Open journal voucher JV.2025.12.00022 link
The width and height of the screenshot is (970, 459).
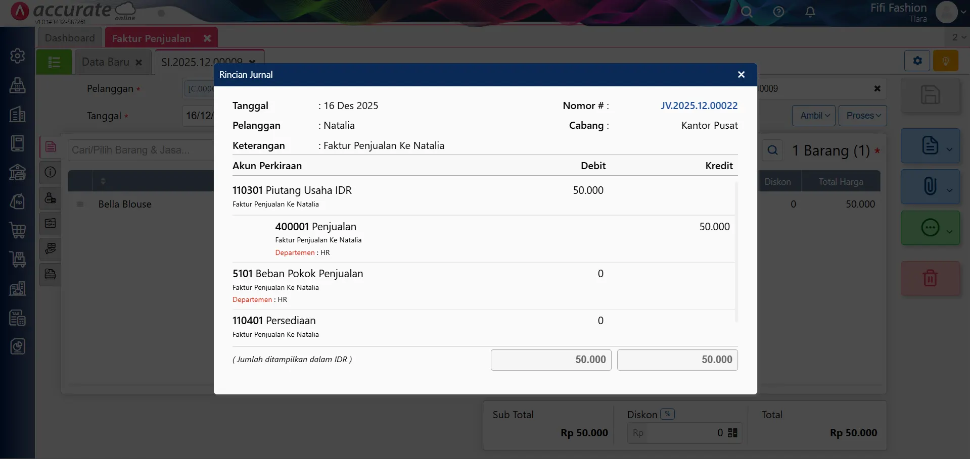tap(699, 106)
